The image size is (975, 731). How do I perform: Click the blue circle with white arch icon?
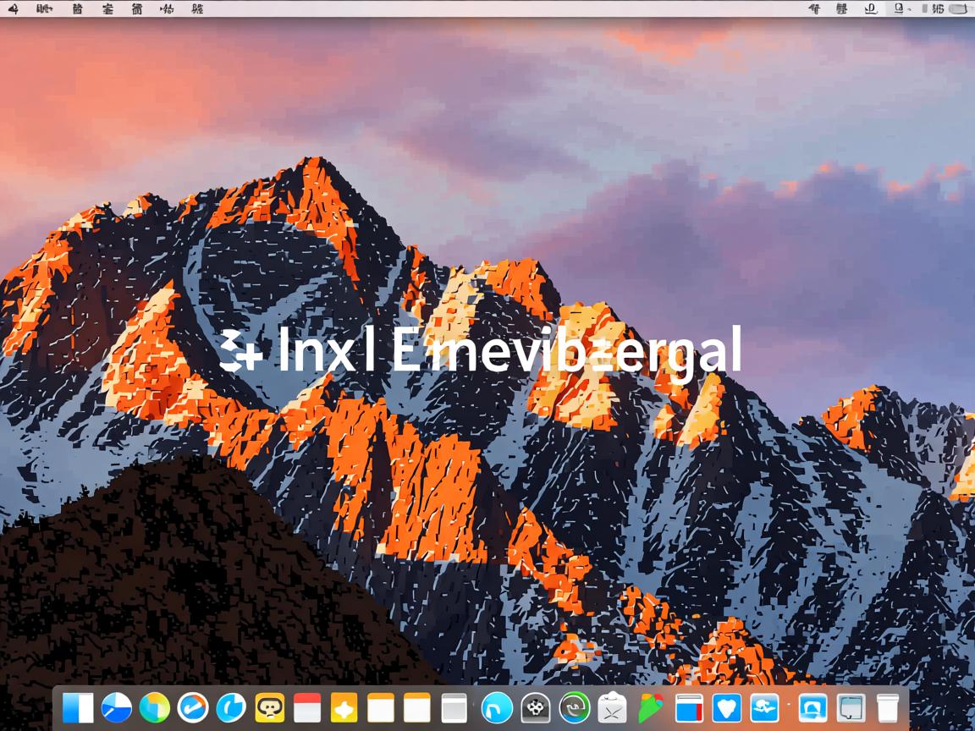point(497,708)
